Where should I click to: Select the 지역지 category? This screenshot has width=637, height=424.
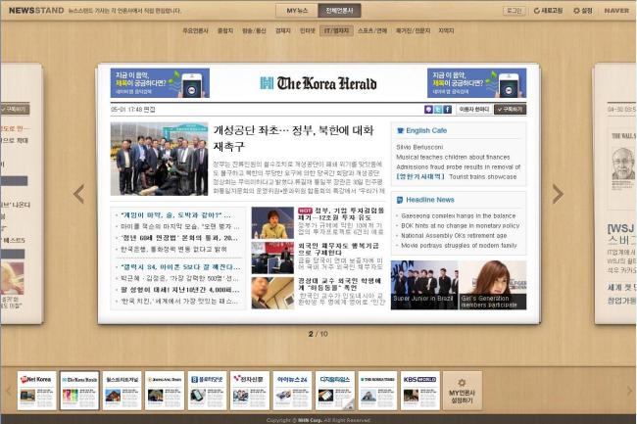pyautogui.click(x=446, y=30)
